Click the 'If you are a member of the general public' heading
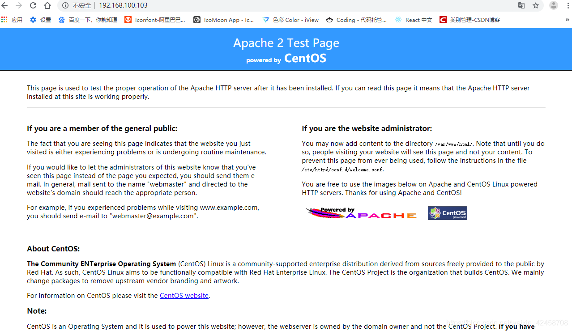This screenshot has width=572, height=331. (102, 129)
